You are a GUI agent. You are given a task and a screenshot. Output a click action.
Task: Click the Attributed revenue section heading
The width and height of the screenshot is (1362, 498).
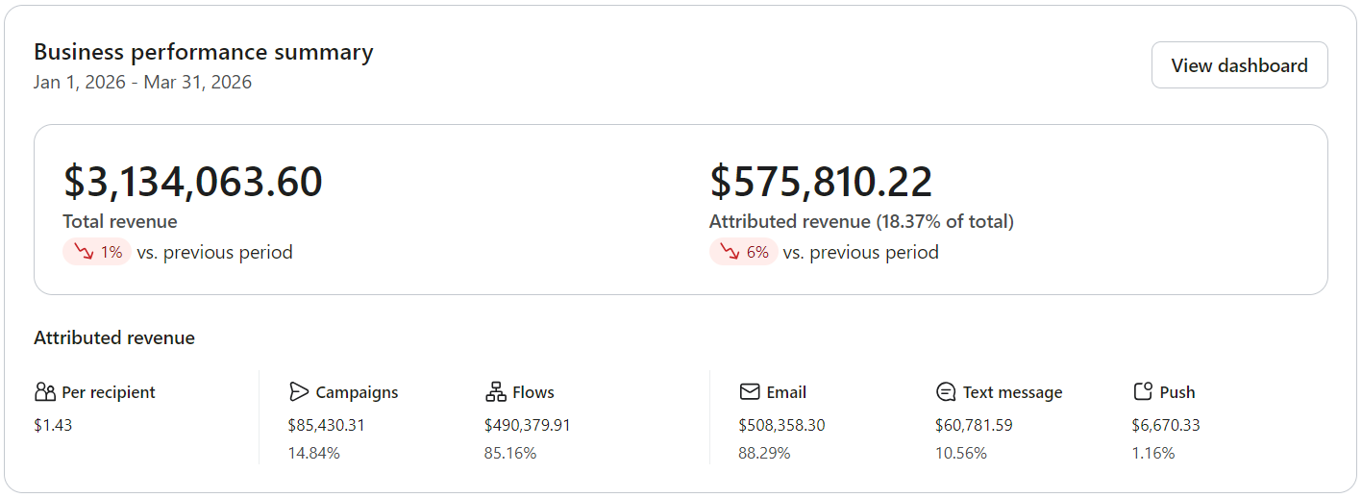pos(114,338)
